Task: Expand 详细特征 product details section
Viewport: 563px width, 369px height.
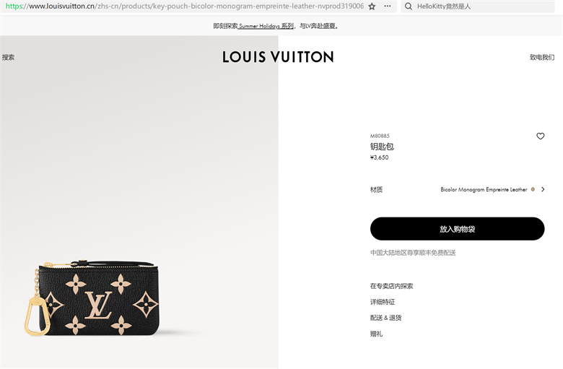Action: point(383,302)
